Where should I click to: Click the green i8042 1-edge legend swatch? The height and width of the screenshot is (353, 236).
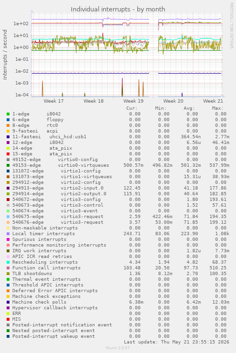8,114
